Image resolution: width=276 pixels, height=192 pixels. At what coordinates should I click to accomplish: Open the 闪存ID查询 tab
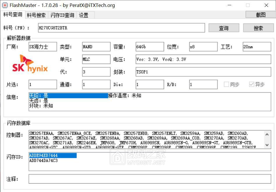point(62,15)
